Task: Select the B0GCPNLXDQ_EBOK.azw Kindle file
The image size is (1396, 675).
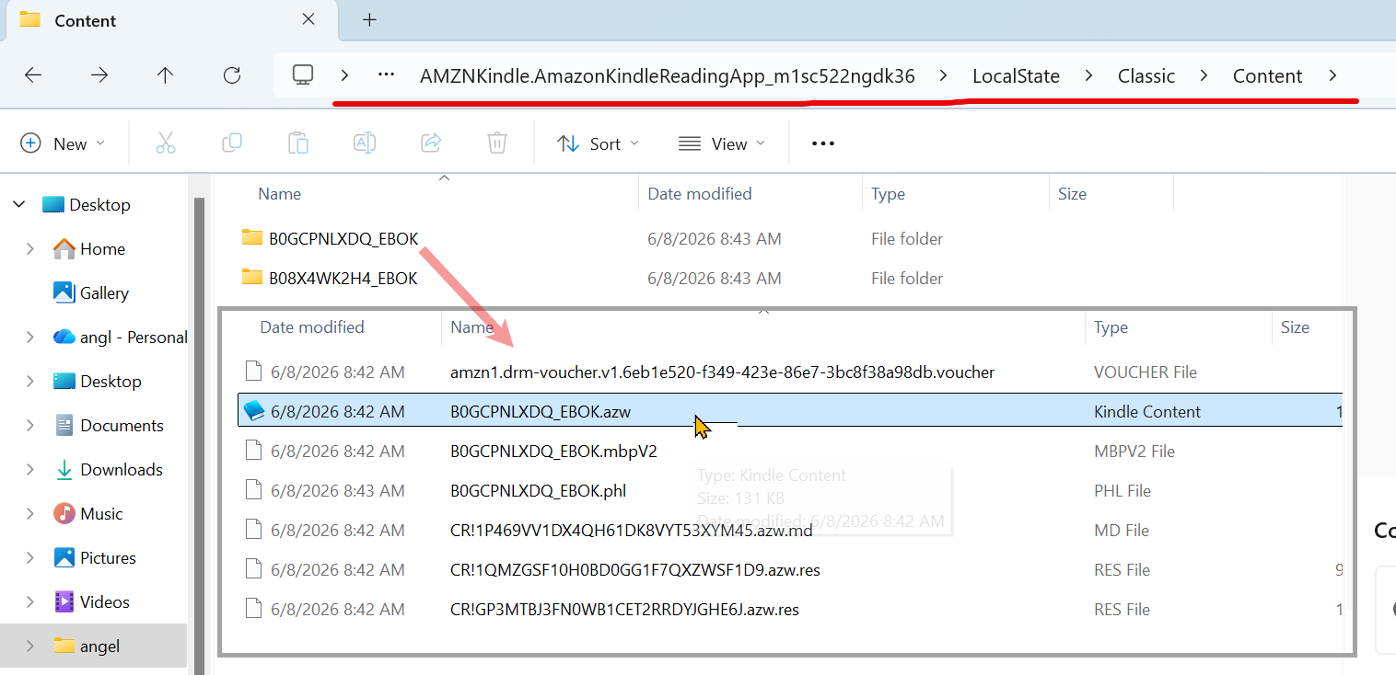Action: click(789, 411)
